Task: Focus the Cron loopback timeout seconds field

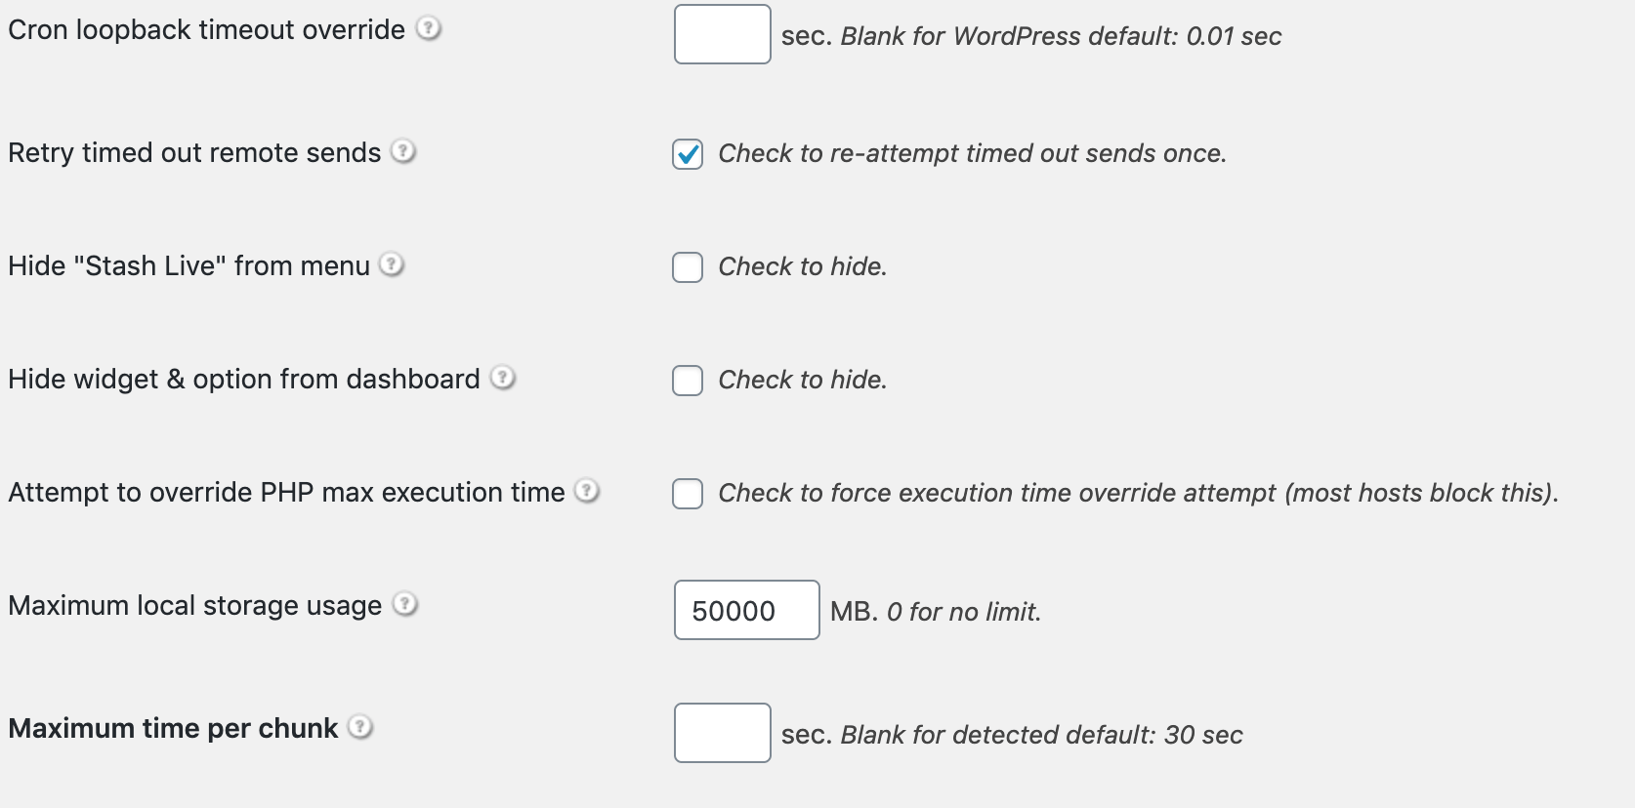Action: pos(723,34)
